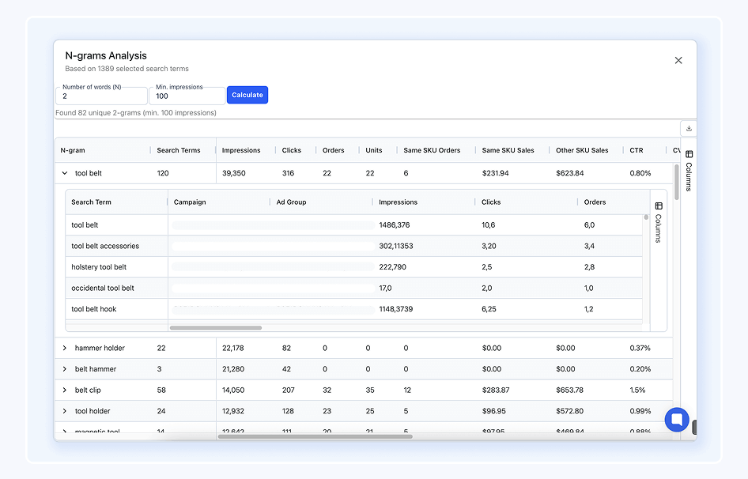Viewport: 748px width, 479px height.
Task: Click the Calculate button
Action: point(247,95)
